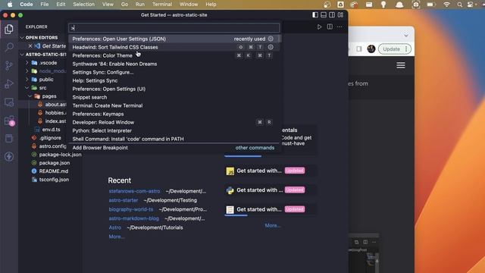The width and height of the screenshot is (485, 273).
Task: Open browser hamburger menu in background window
Action: 401,65
